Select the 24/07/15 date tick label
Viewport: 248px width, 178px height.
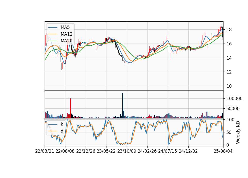[168, 151]
